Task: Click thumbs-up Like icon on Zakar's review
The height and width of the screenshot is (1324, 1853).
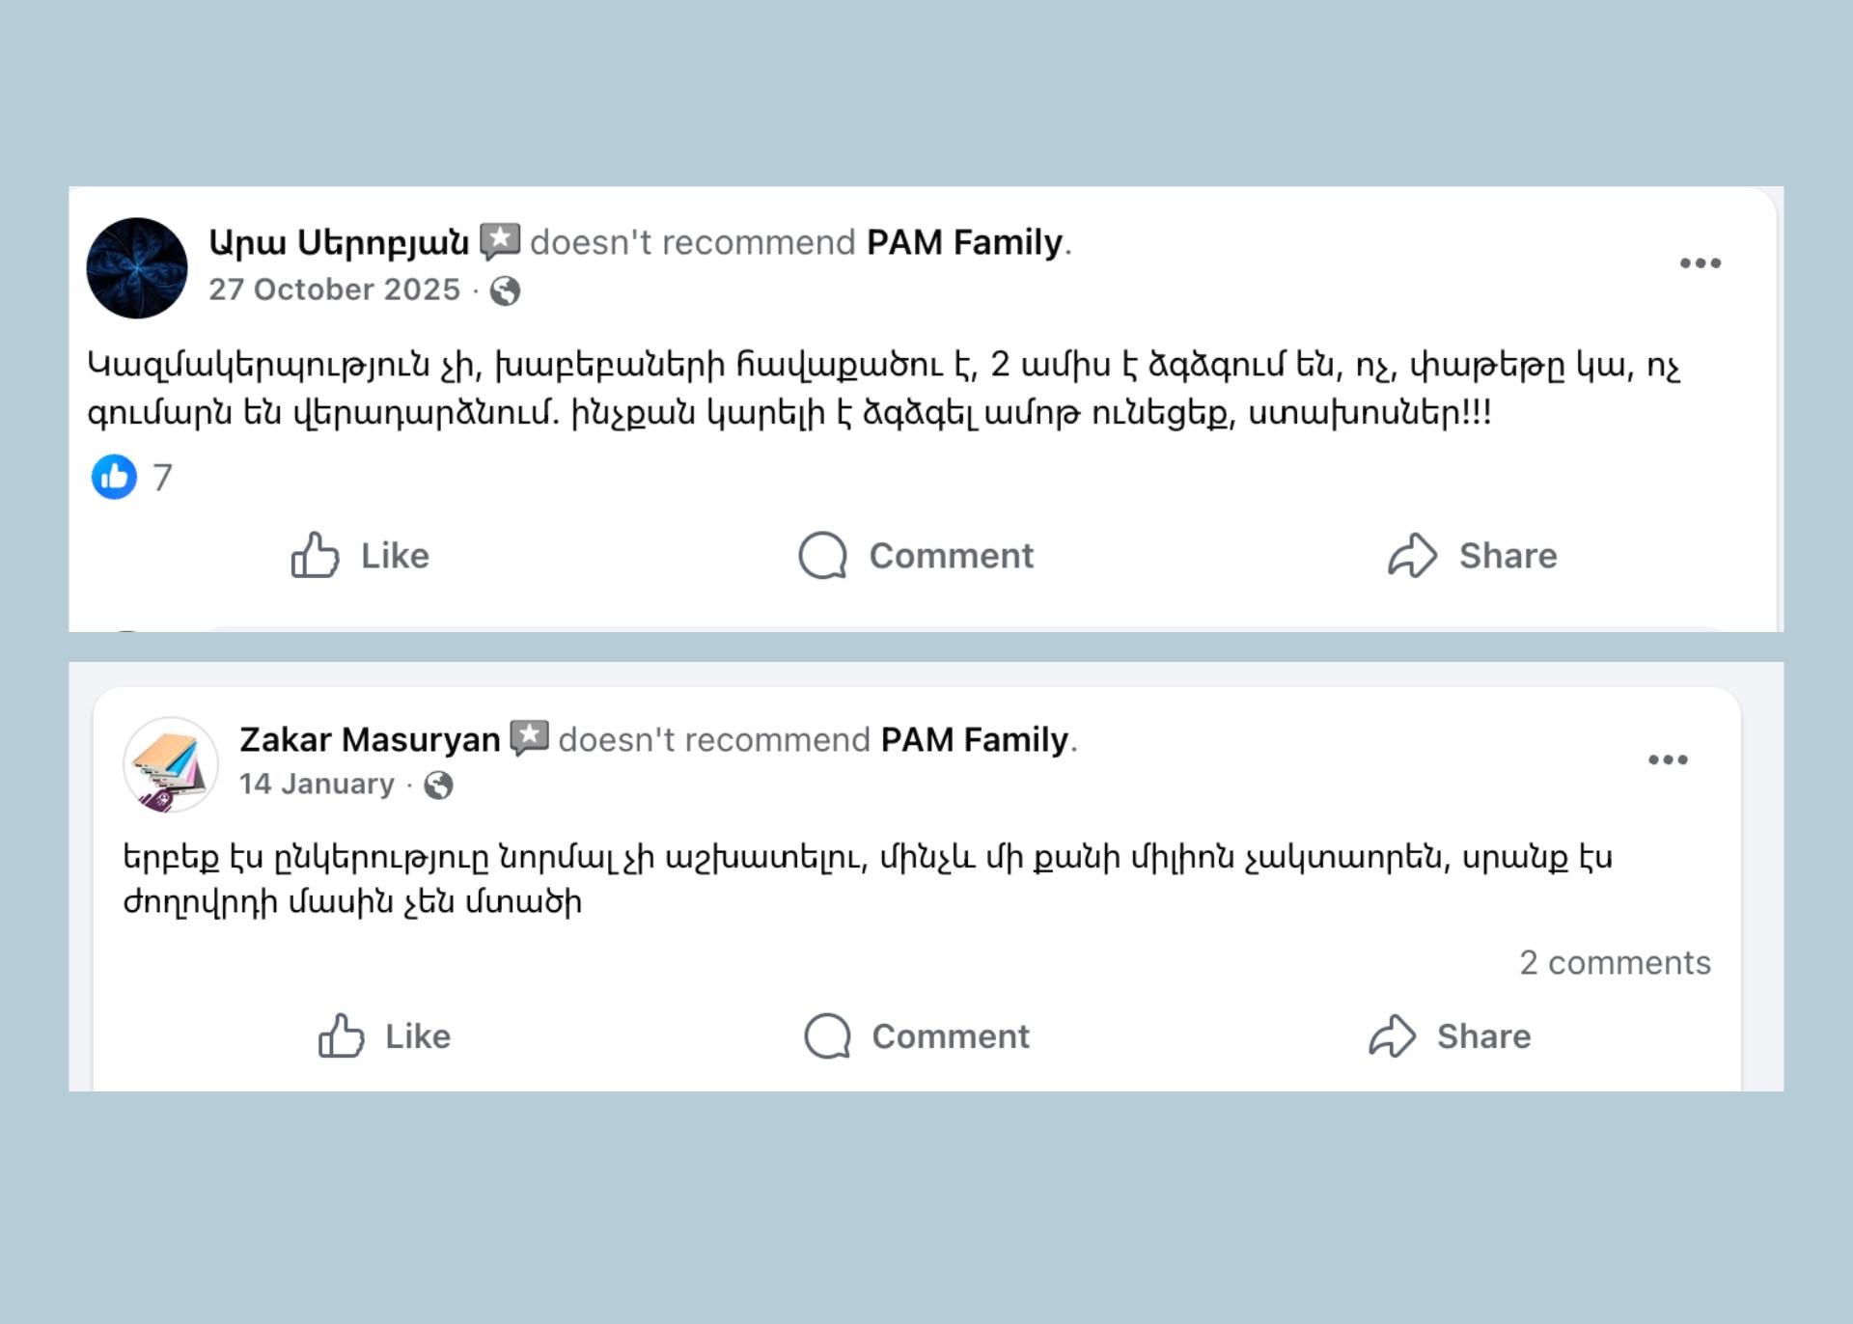Action: [342, 1036]
